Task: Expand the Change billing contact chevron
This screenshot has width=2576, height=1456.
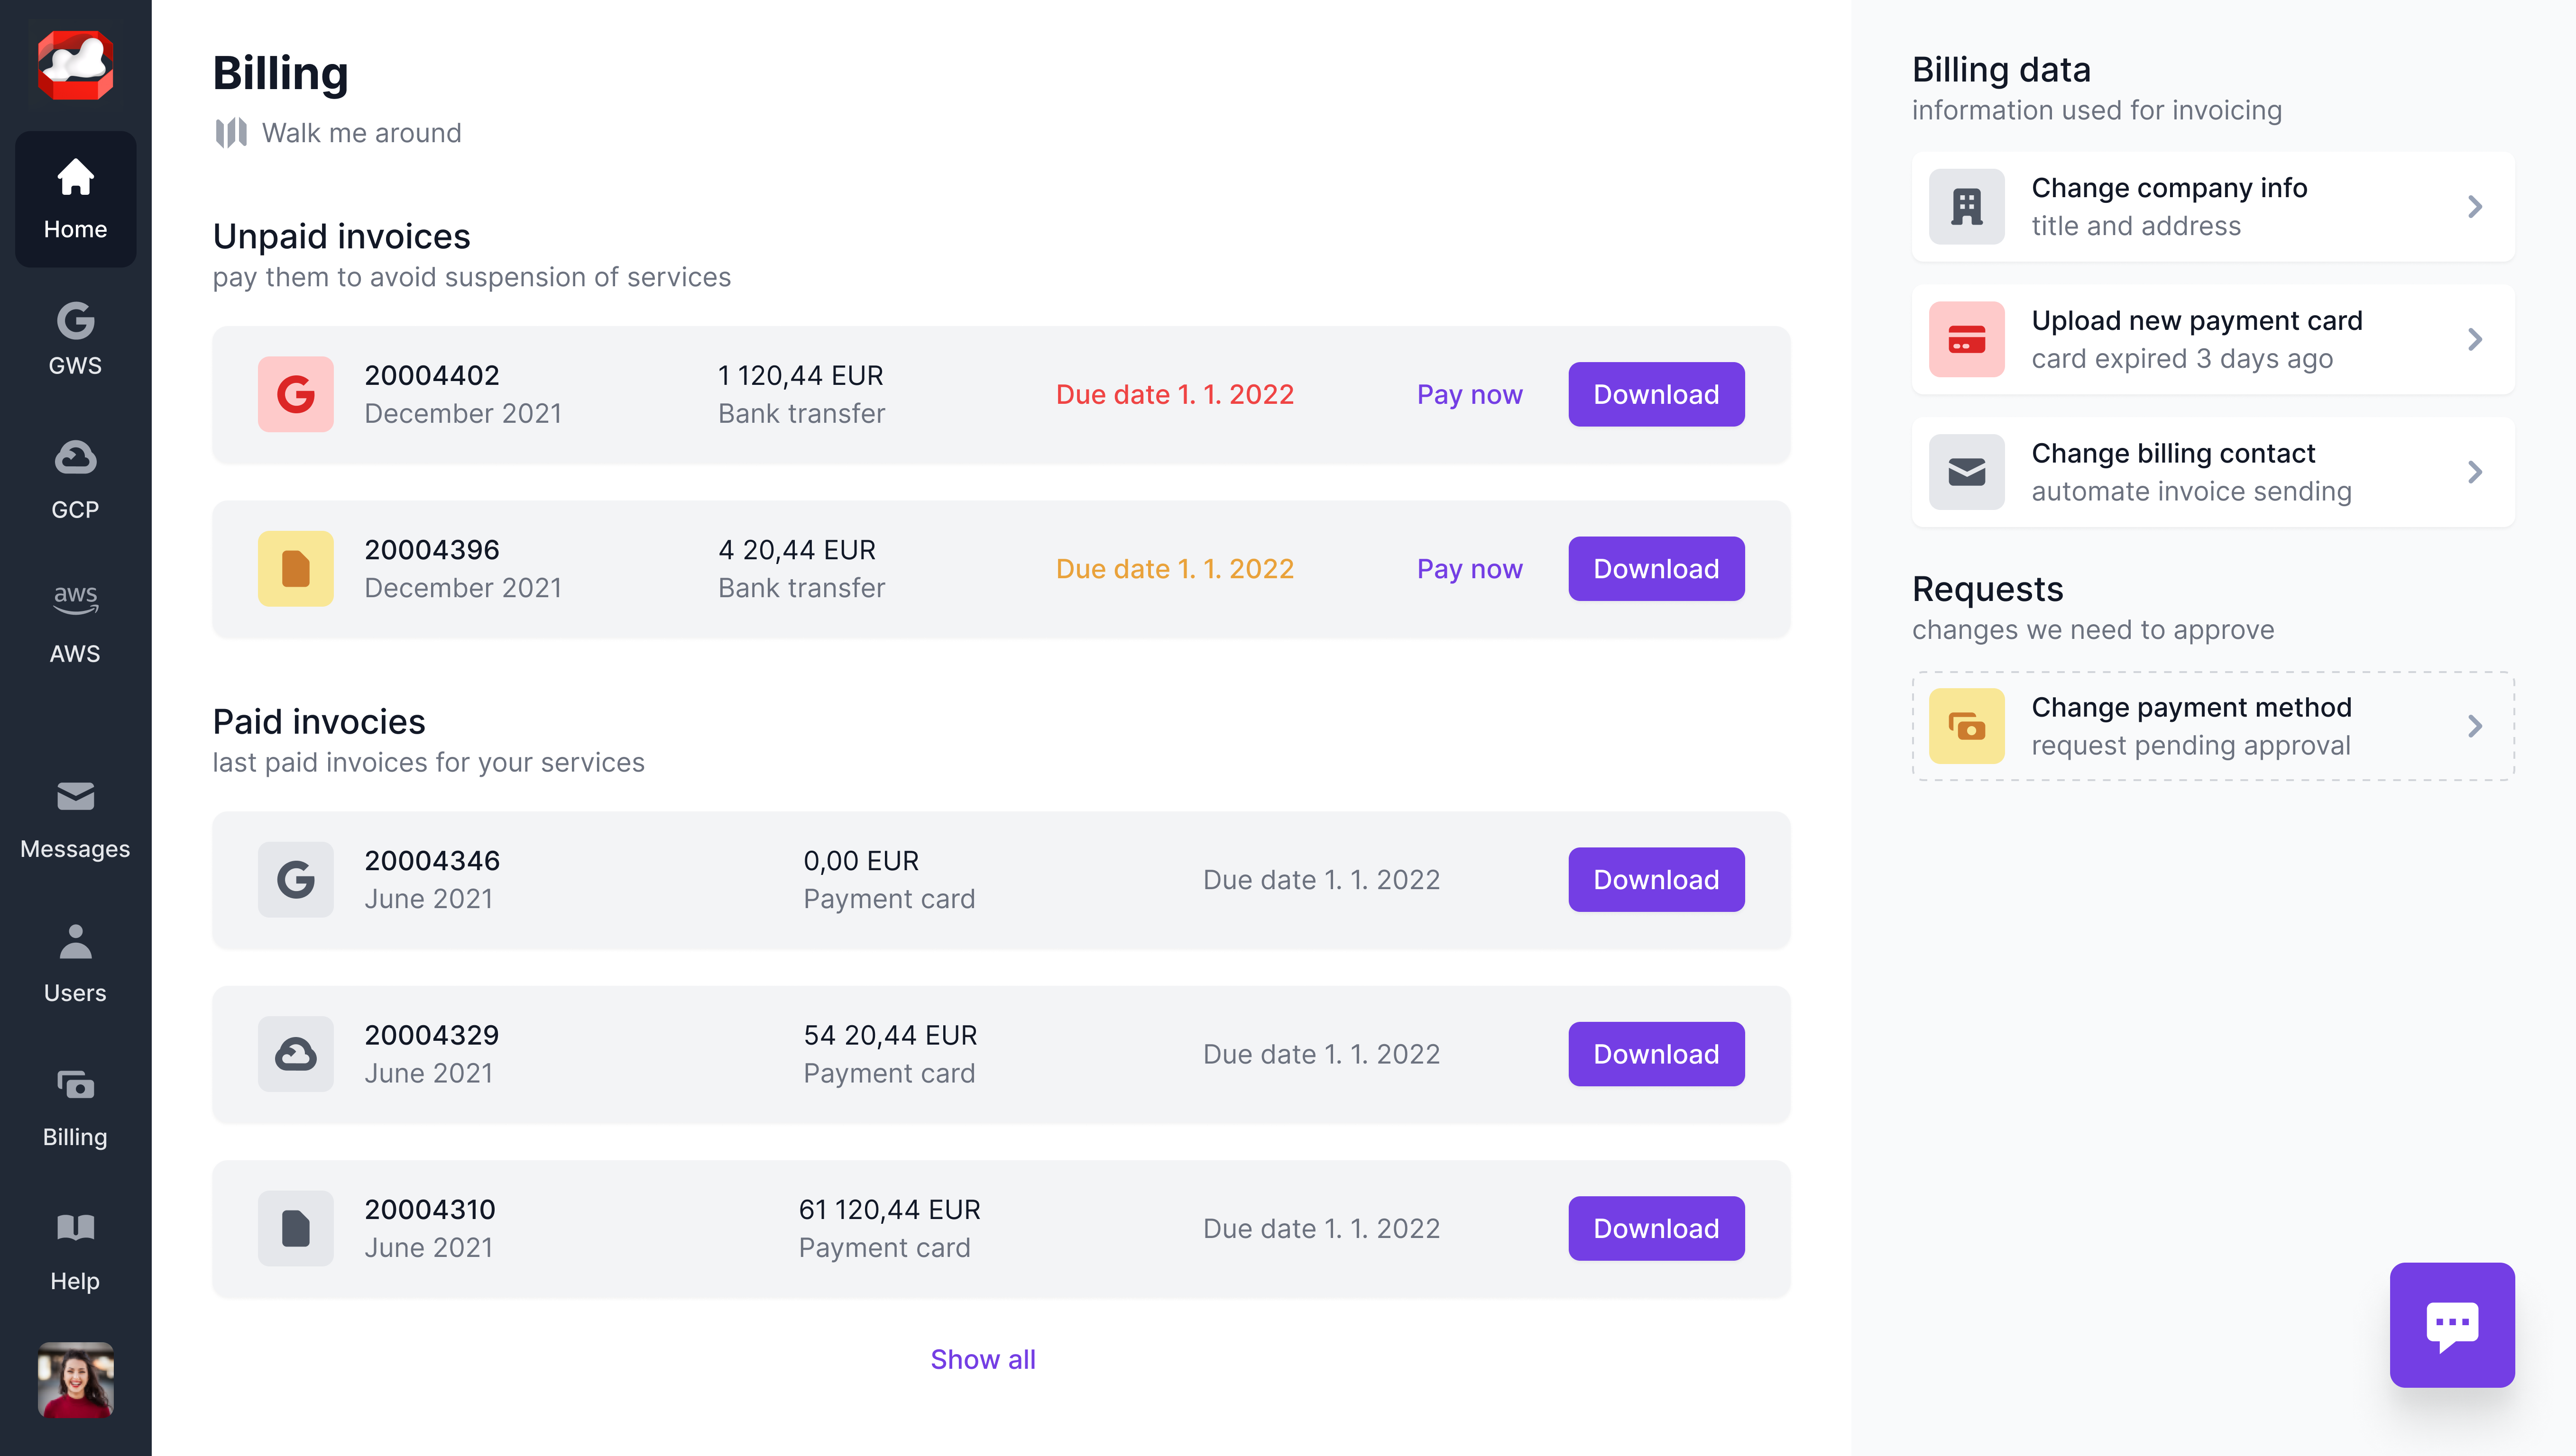Action: click(2474, 472)
